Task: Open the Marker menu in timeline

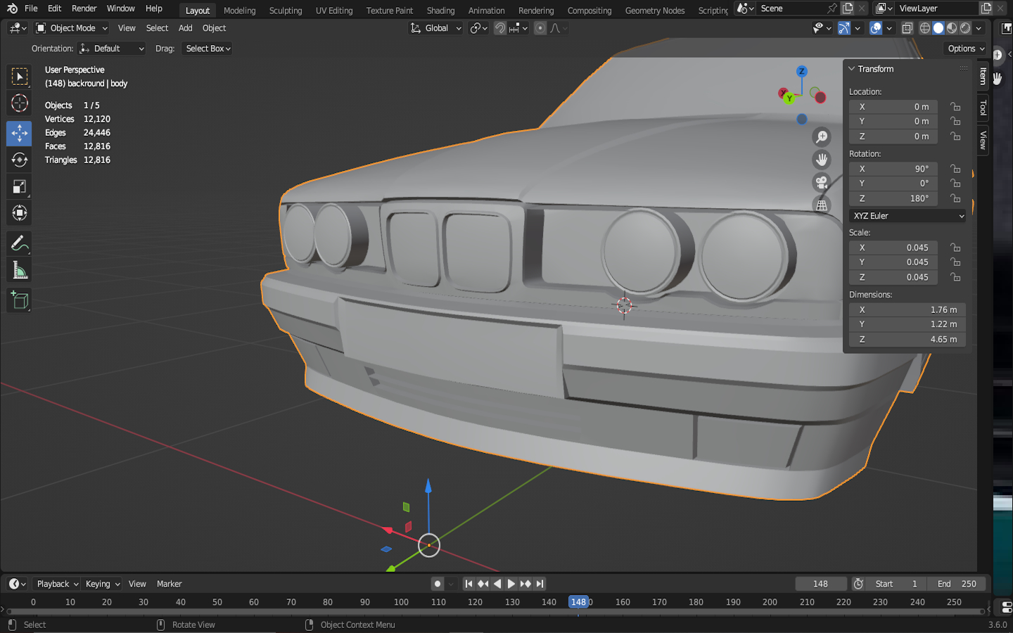Action: tap(169, 584)
